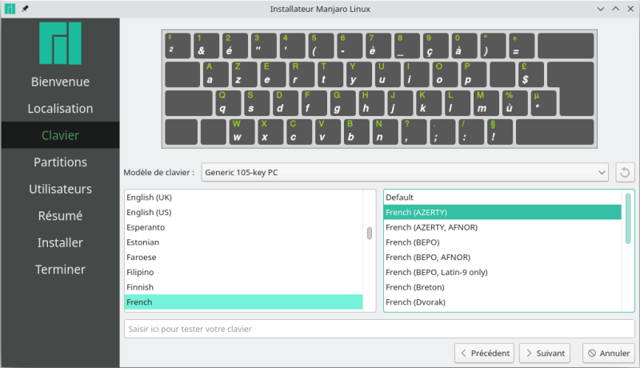Click the A key in keyboard preview
Viewport: 640px width, 368px height.
pyautogui.click(x=216, y=74)
